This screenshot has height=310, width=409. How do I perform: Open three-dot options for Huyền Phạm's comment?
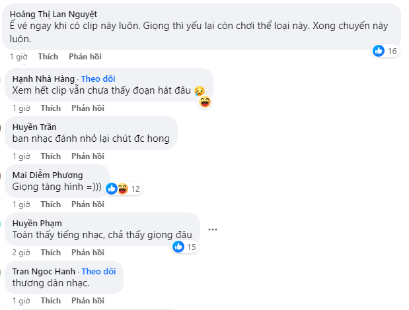[213, 229]
